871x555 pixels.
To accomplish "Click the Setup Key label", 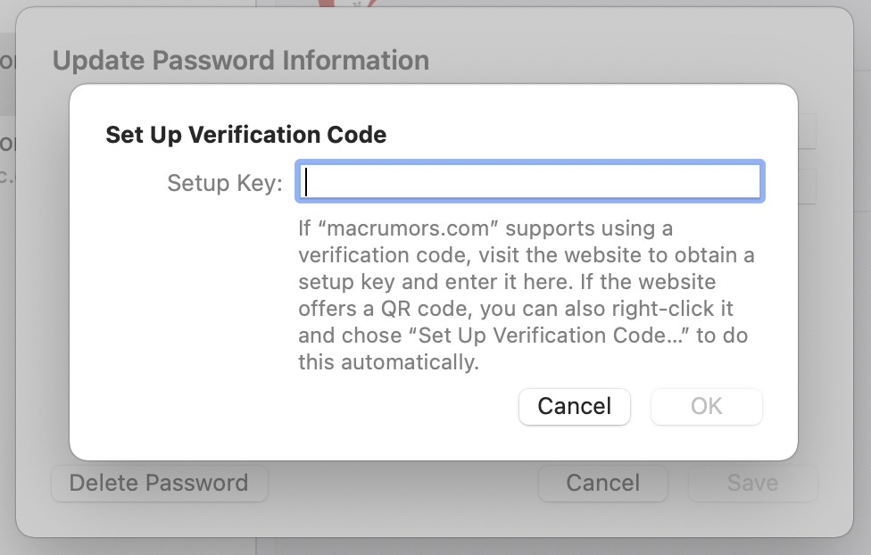I will tap(225, 184).
